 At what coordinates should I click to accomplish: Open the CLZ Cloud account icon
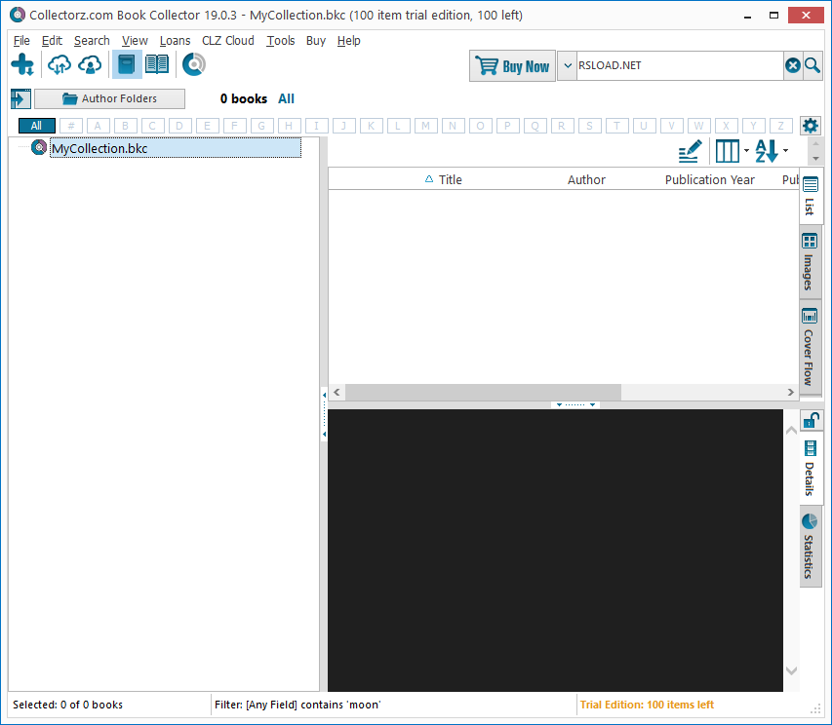click(x=90, y=64)
